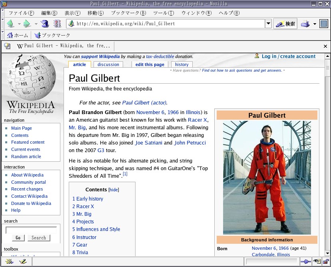Click the Forward navigation arrow icon
331x267 pixels.
pyautogui.click(x=27, y=24)
